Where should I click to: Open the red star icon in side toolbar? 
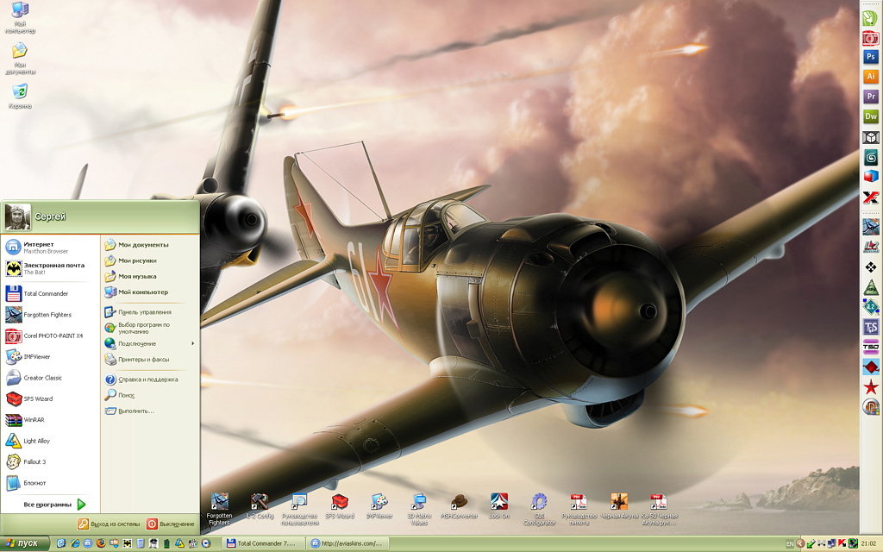click(x=871, y=387)
